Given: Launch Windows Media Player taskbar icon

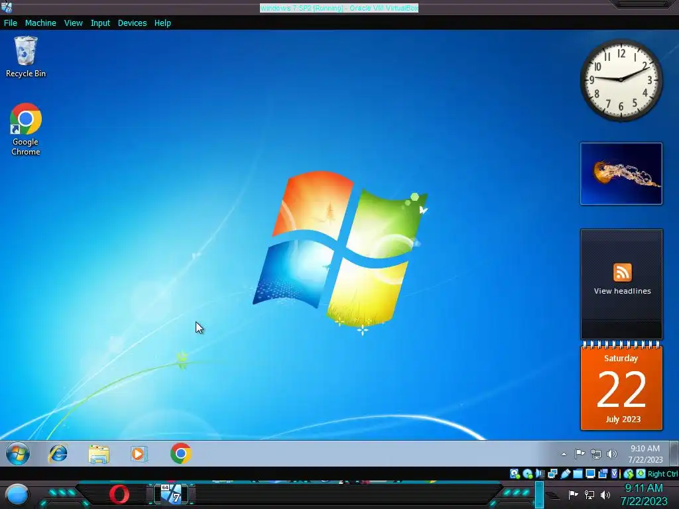Looking at the screenshot, I should click(x=139, y=454).
